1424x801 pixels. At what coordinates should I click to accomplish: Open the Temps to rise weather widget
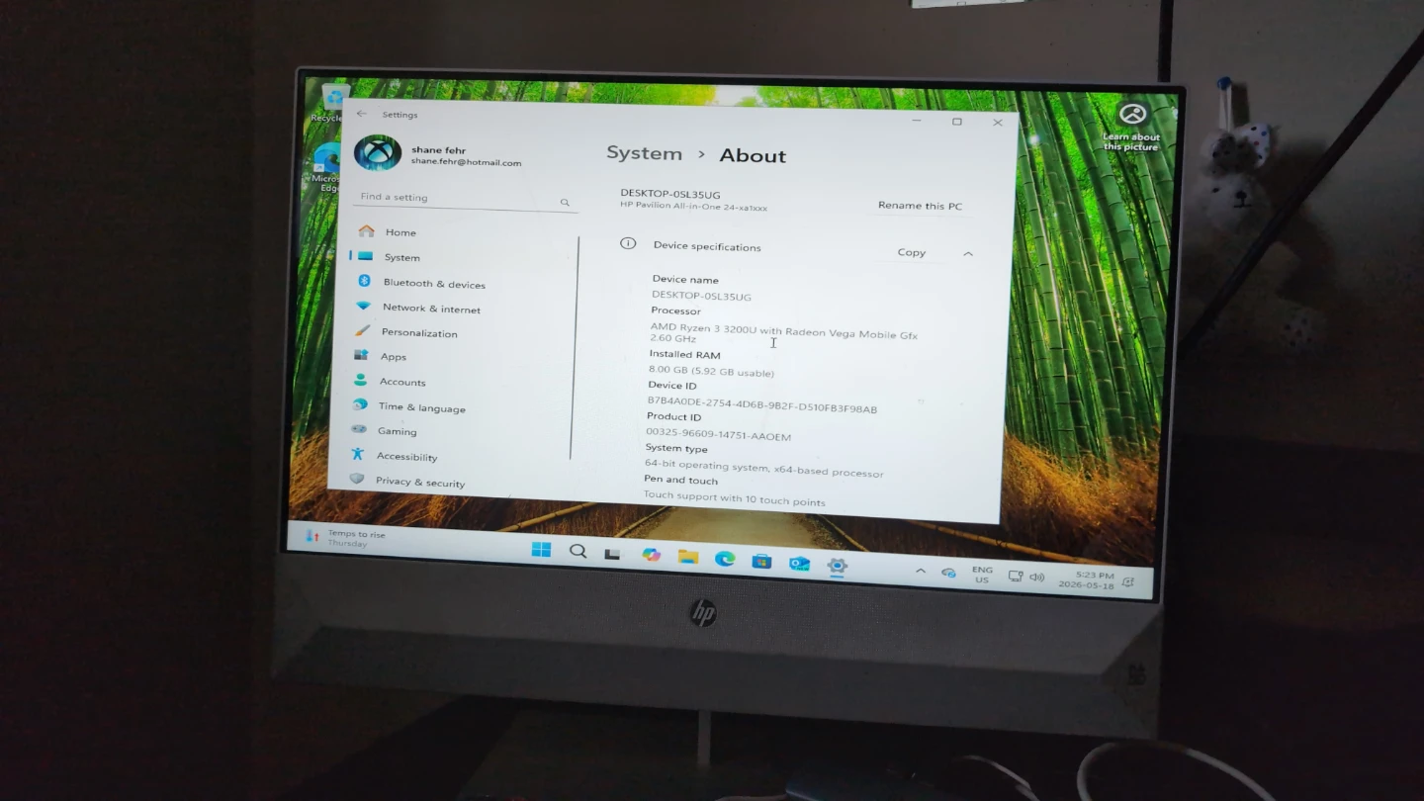[346, 538]
